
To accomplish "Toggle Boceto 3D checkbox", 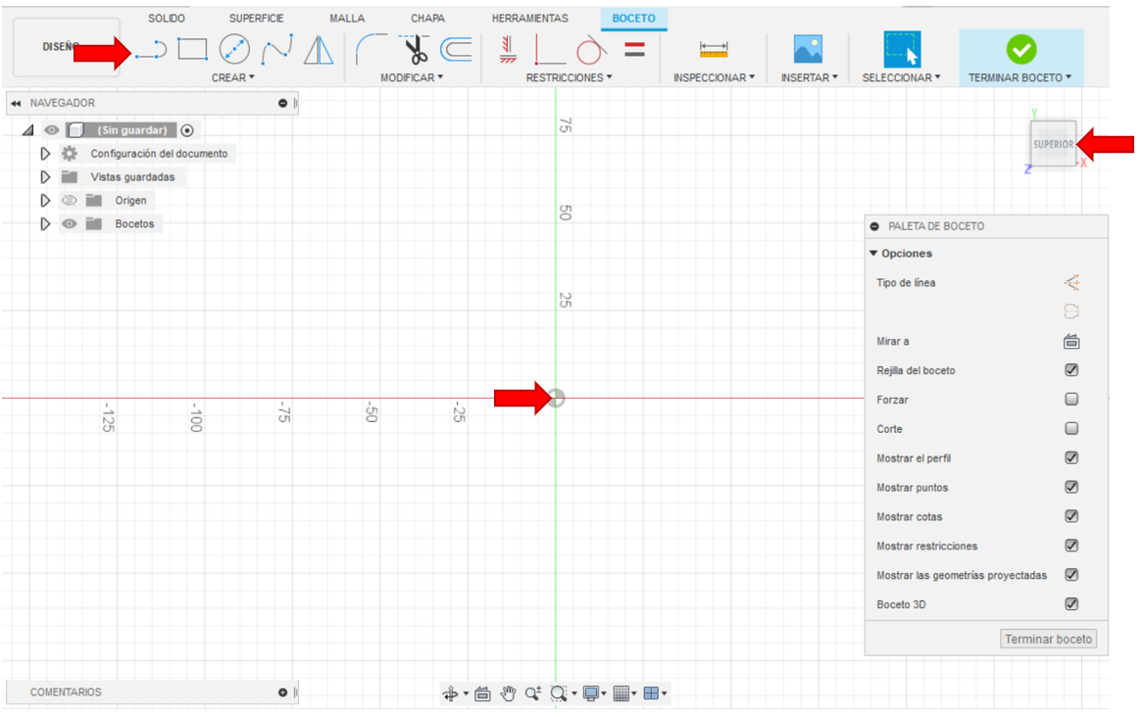I will coord(1070,603).
